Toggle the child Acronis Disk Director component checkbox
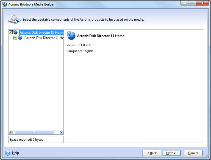Viewport: 211px width, 160px height. (x=15, y=38)
